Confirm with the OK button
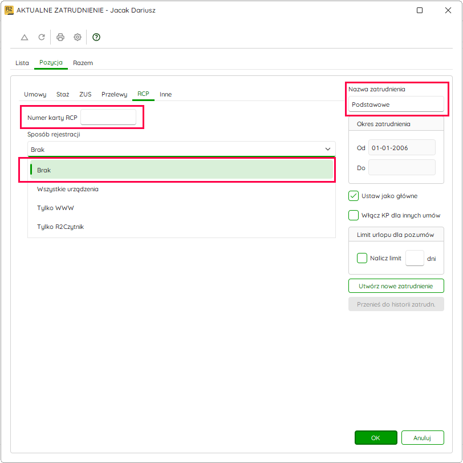463x463 pixels. [x=376, y=437]
